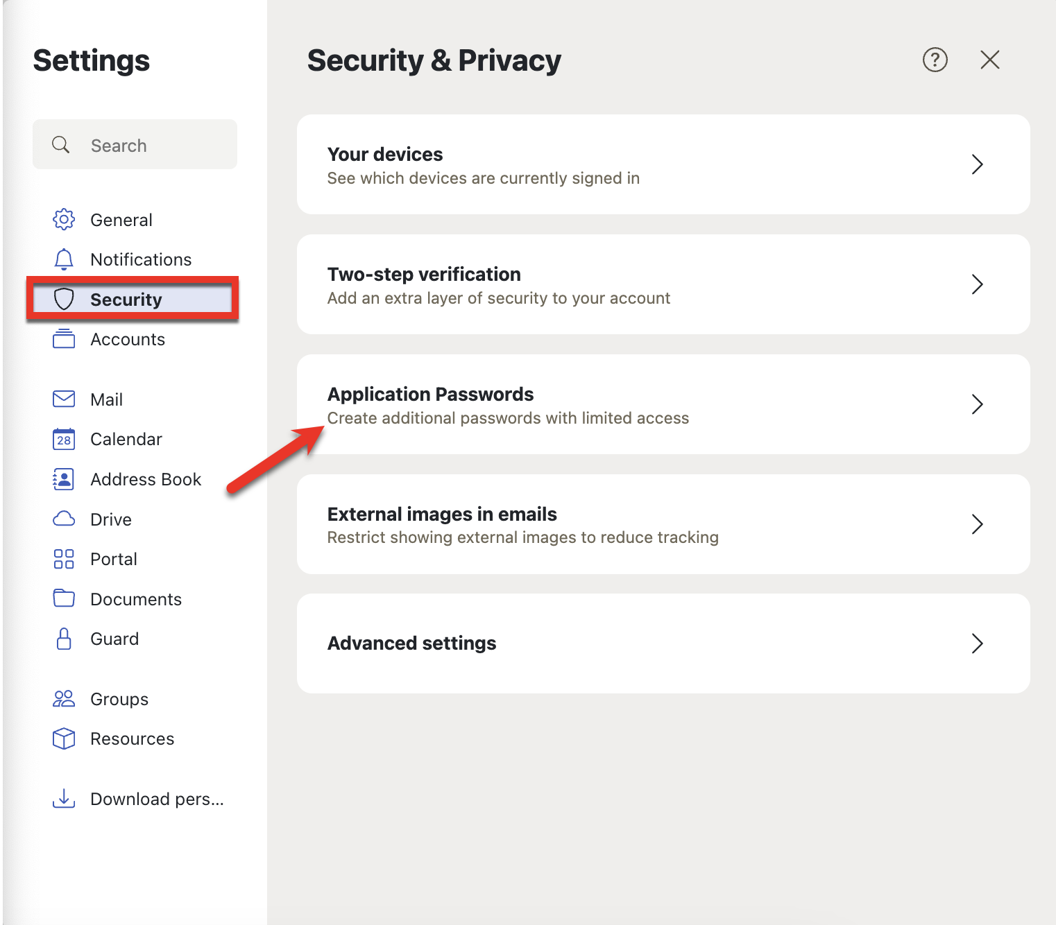
Task: Open Mail settings via the envelope icon
Action: (x=63, y=399)
